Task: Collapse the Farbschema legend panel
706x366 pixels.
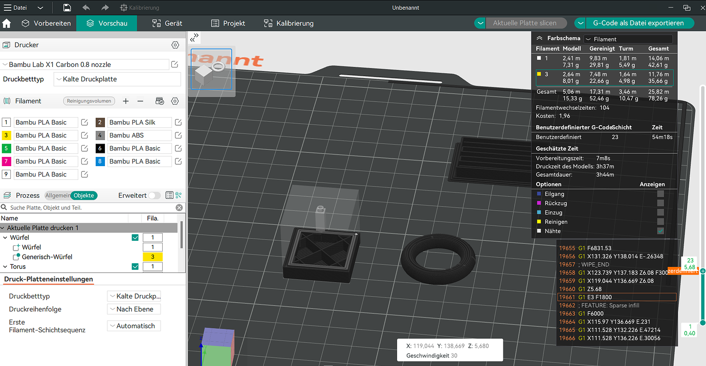Action: pyautogui.click(x=539, y=38)
